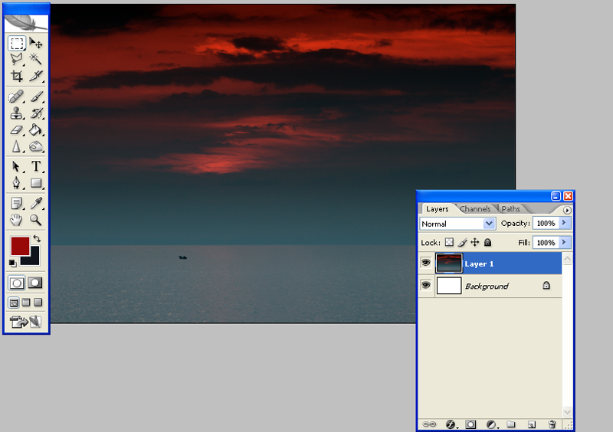Select the Pen tool
The image size is (613, 432).
tap(16, 183)
